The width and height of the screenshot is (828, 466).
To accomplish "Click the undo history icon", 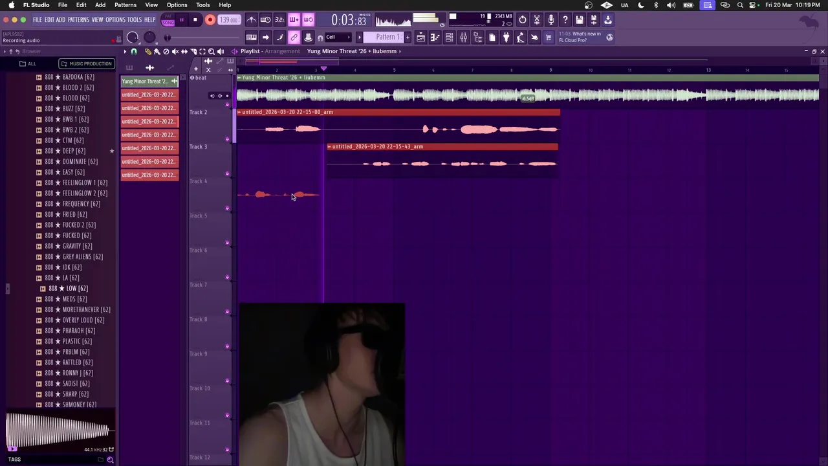I will click(x=523, y=20).
